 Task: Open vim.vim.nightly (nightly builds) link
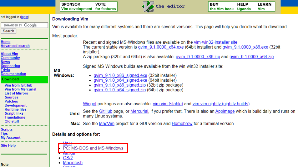[x=221, y=104]
